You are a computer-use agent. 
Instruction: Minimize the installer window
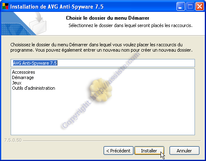click(x=180, y=7)
